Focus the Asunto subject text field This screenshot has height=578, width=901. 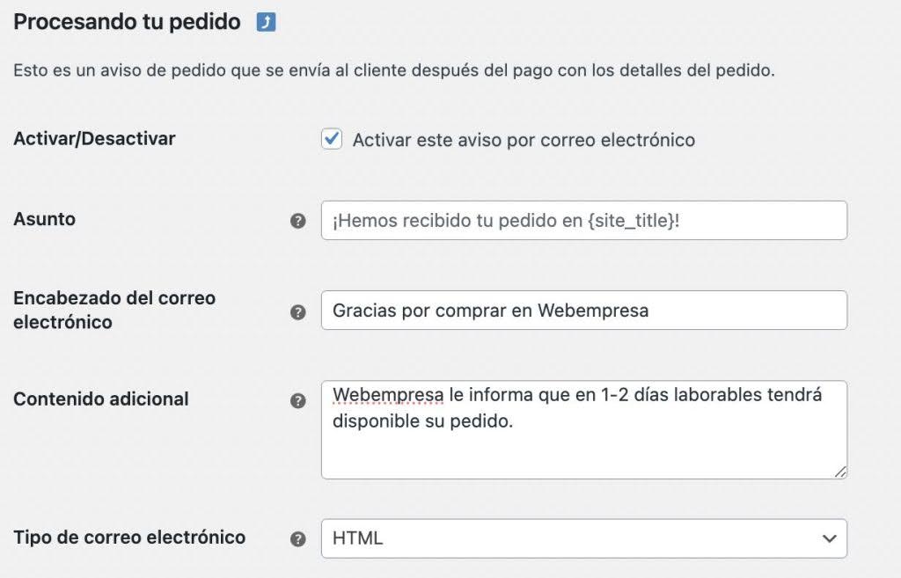pos(583,221)
